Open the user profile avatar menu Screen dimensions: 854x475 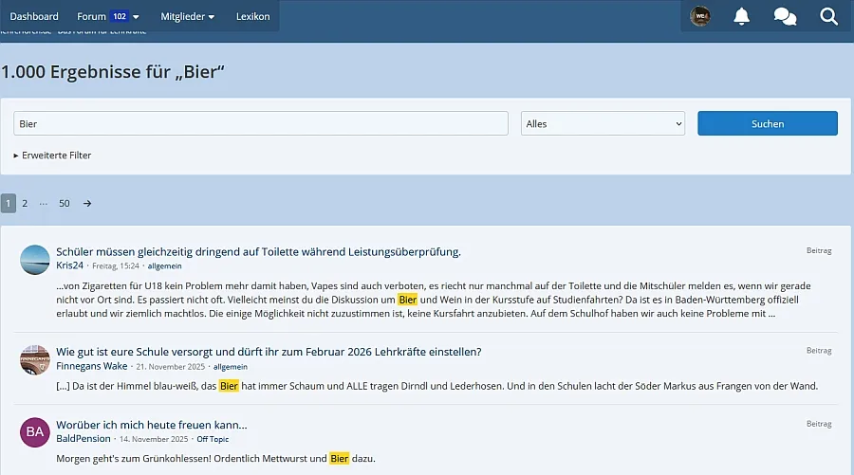700,16
